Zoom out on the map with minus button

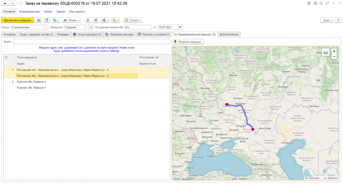click(x=334, y=57)
